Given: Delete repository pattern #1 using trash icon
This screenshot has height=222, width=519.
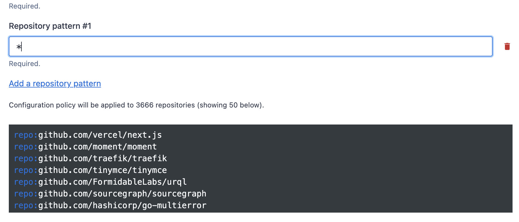Looking at the screenshot, I should [507, 46].
